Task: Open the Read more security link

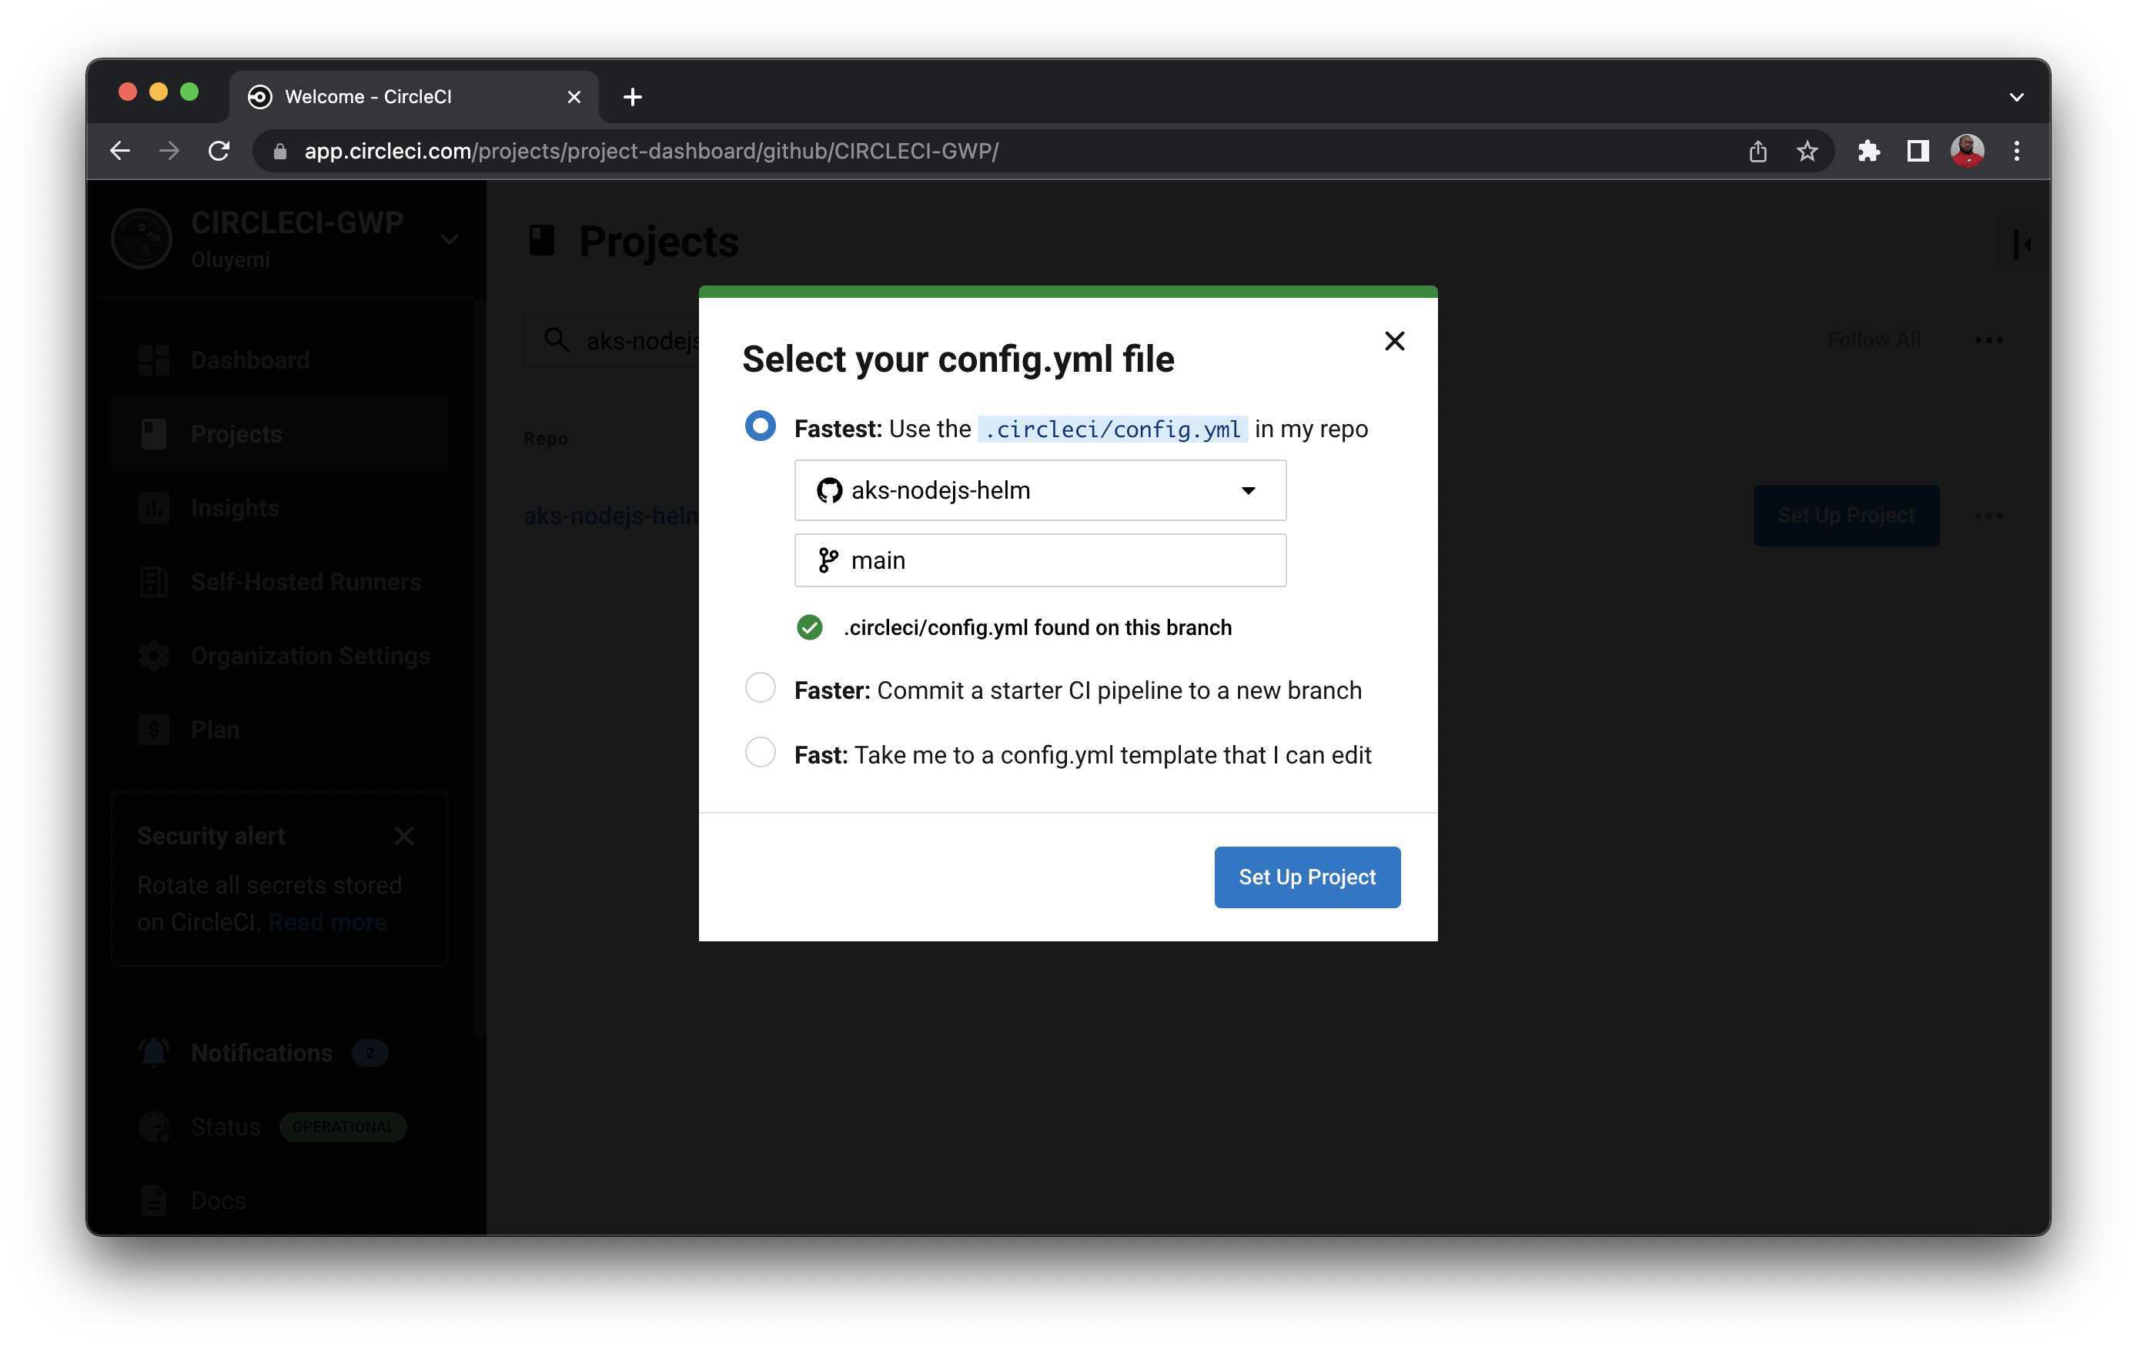Action: (x=327, y=921)
